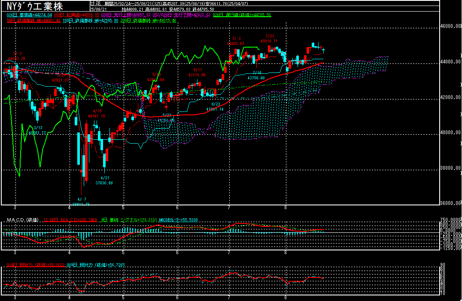Click the 026日 基準線=44274.04 legend
The height and width of the screenshot is (301, 462).
[x=29, y=15]
